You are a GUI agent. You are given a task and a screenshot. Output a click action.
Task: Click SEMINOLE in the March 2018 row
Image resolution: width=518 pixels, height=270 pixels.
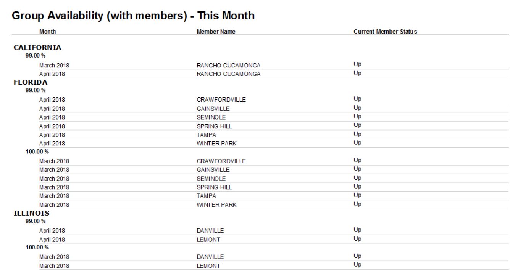[211, 179]
